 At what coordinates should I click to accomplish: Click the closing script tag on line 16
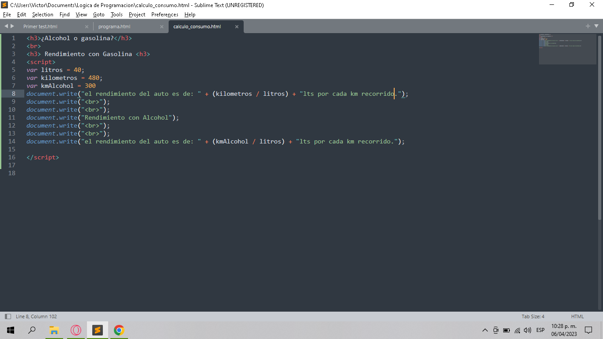tap(43, 157)
